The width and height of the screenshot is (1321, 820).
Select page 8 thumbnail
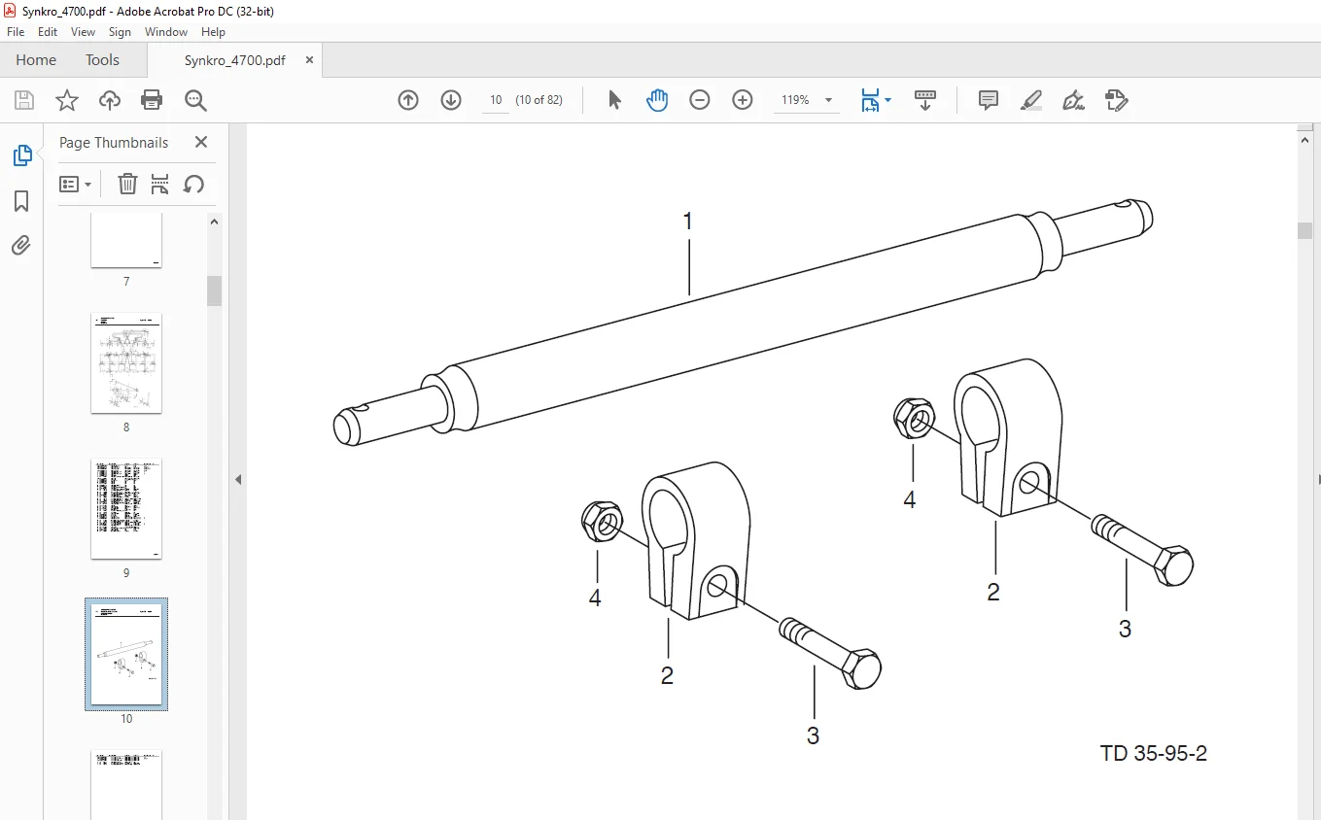(126, 363)
